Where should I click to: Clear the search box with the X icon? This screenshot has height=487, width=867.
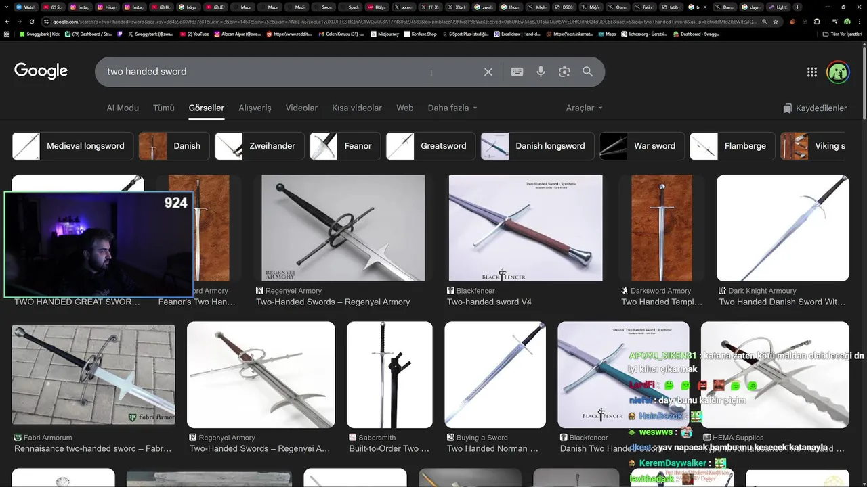(488, 72)
